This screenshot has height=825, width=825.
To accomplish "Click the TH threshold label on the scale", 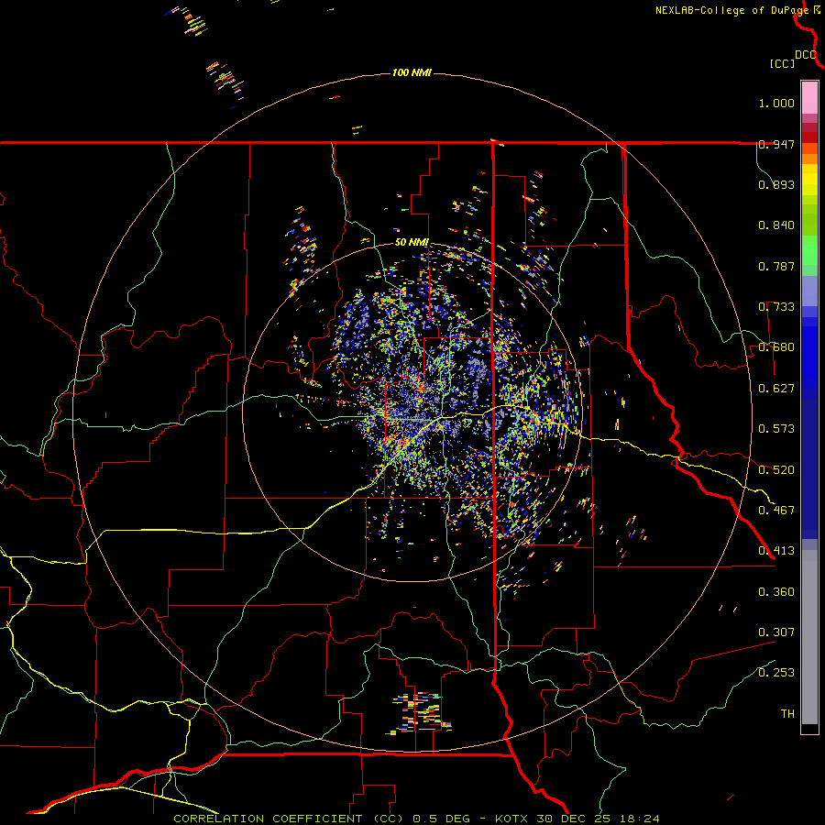I will point(787,714).
